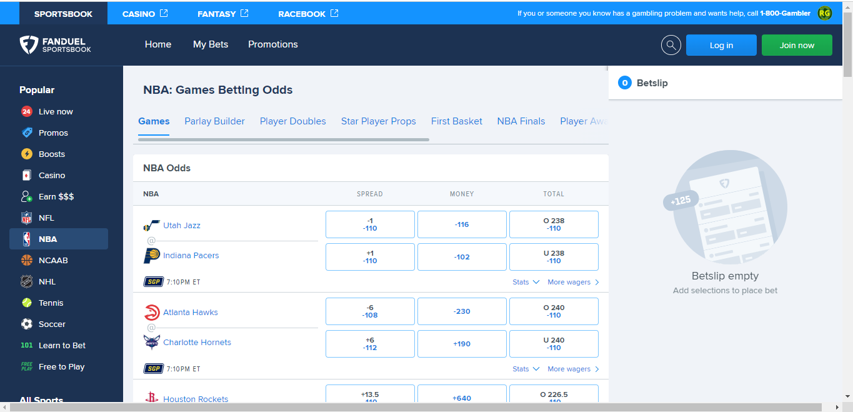
Task: Open the Houston Rockets team link
Action: pos(196,399)
